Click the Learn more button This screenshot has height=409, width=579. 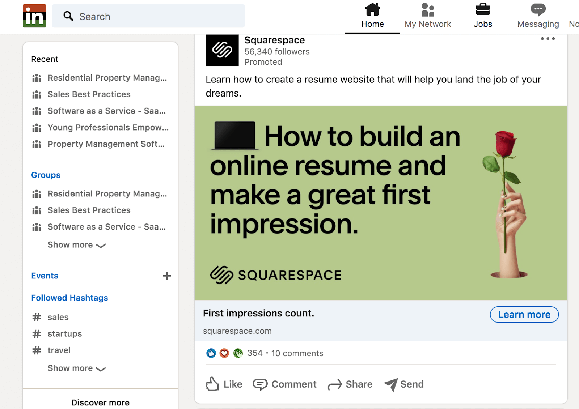click(524, 315)
